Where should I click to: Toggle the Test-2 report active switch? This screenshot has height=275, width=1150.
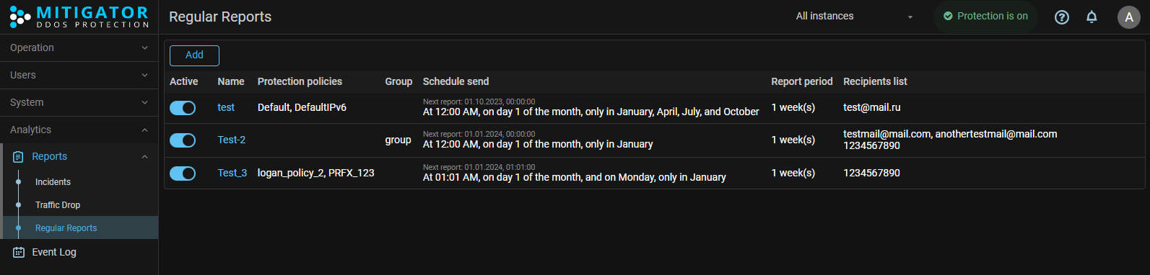point(183,140)
